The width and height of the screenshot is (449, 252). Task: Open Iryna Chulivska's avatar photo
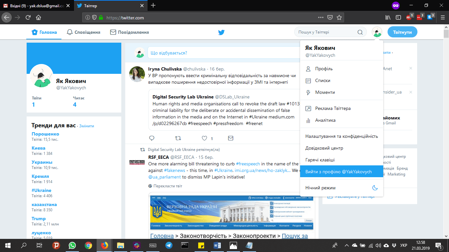[137, 74]
